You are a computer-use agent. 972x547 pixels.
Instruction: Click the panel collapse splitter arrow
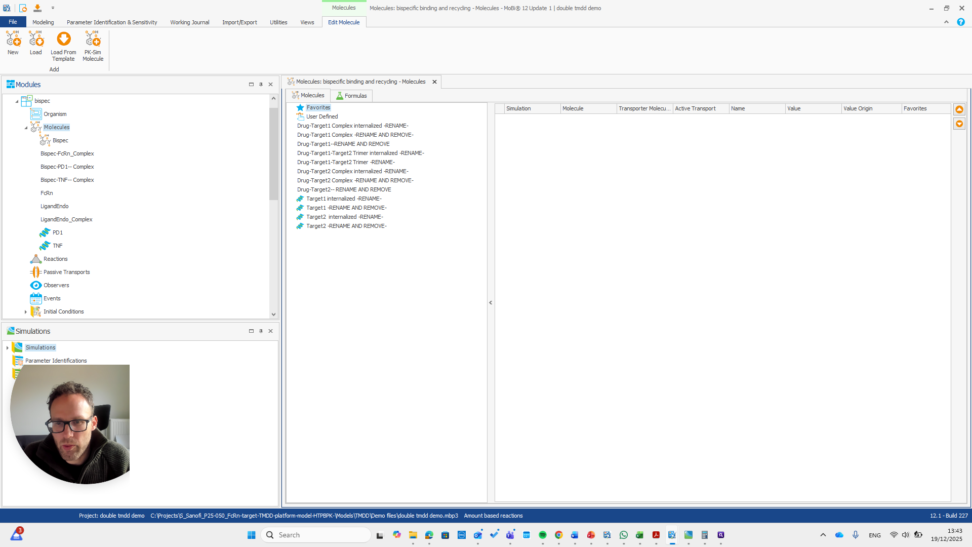(x=490, y=302)
